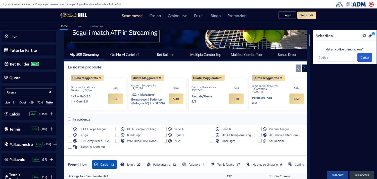
Task: Click the search magnifier in the Ricerca box
Action: click(49, 92)
